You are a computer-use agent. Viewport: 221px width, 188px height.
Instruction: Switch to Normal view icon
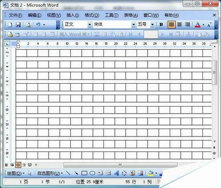pos(6,165)
